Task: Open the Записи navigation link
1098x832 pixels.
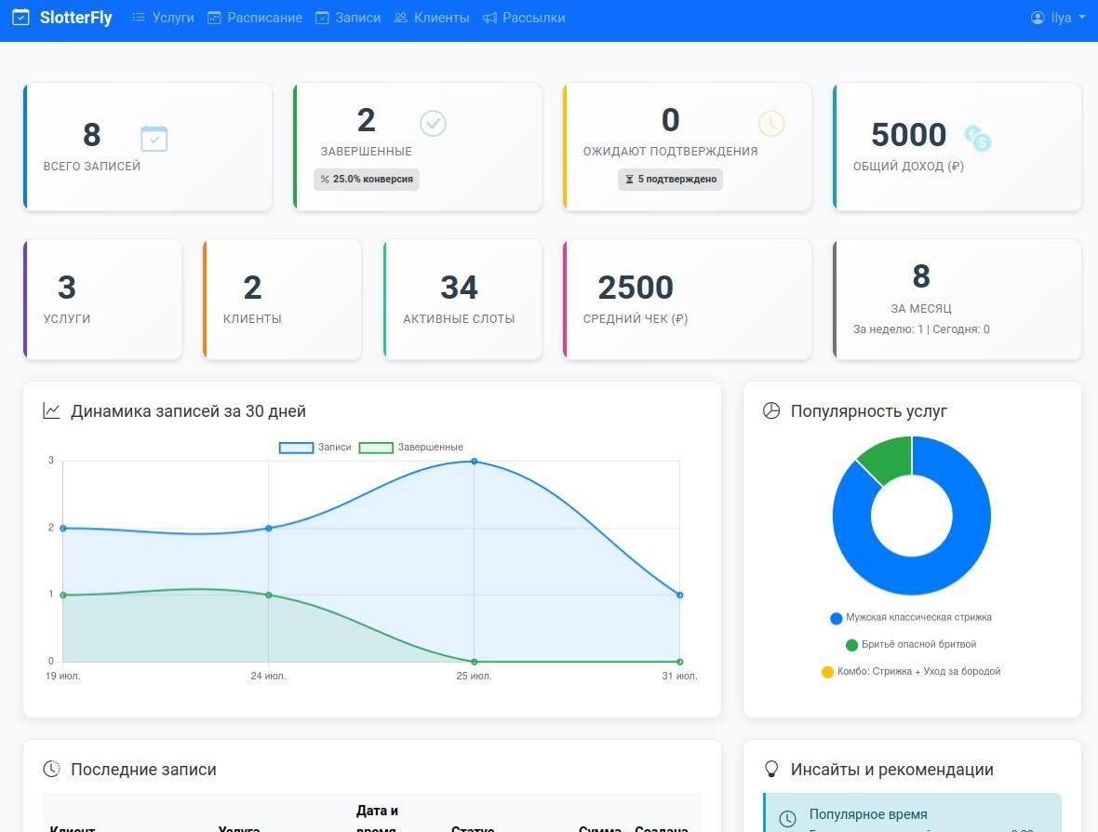Action: coord(348,18)
